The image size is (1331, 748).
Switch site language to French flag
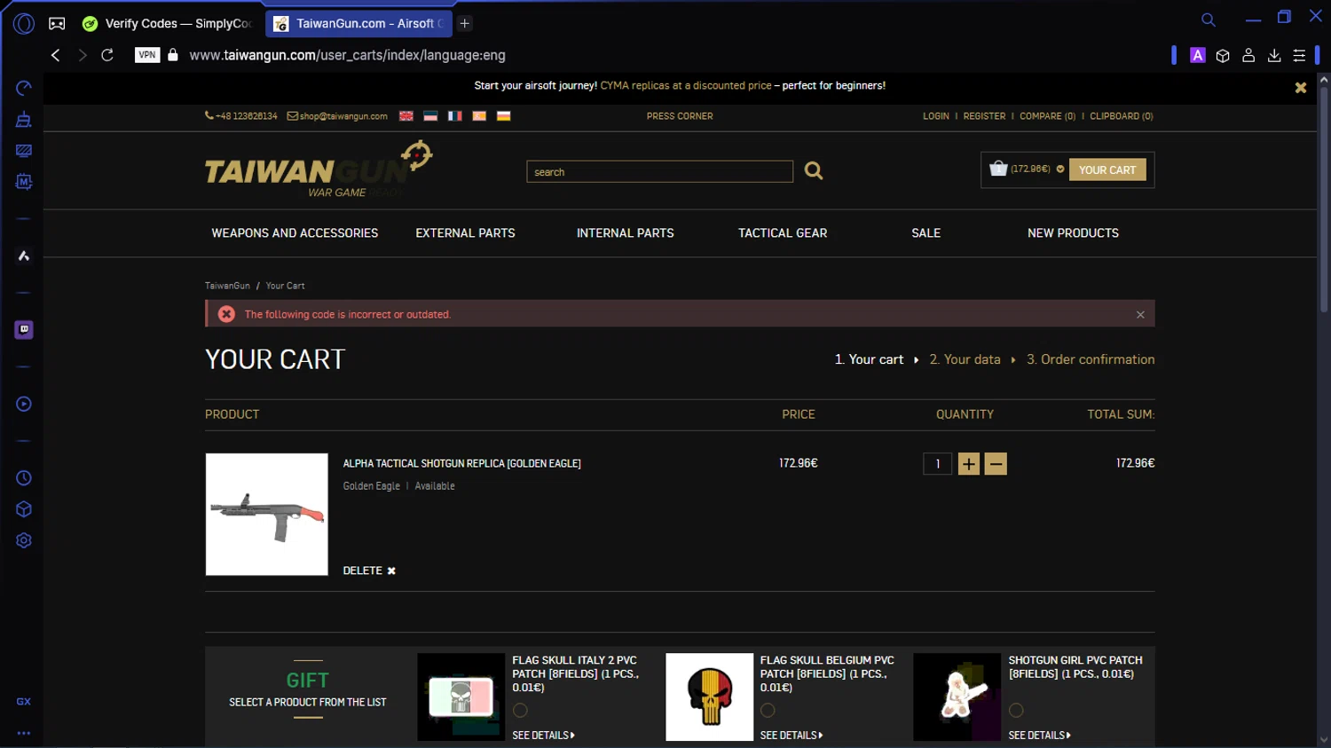pyautogui.click(x=455, y=116)
